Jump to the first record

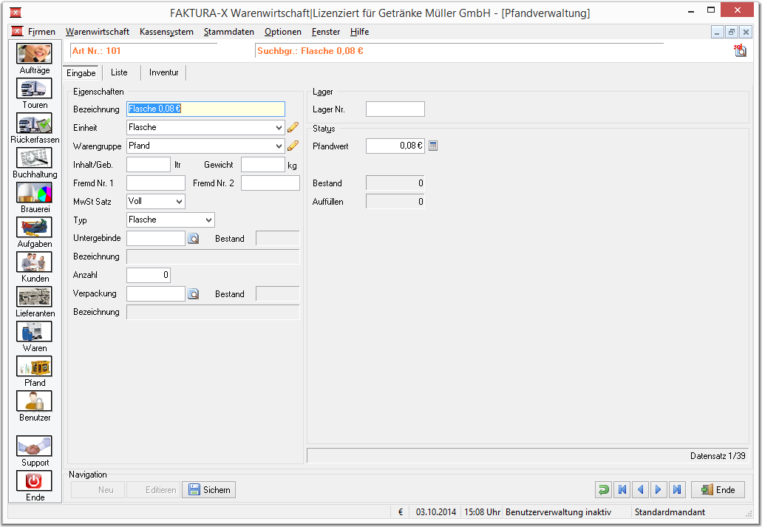622,489
